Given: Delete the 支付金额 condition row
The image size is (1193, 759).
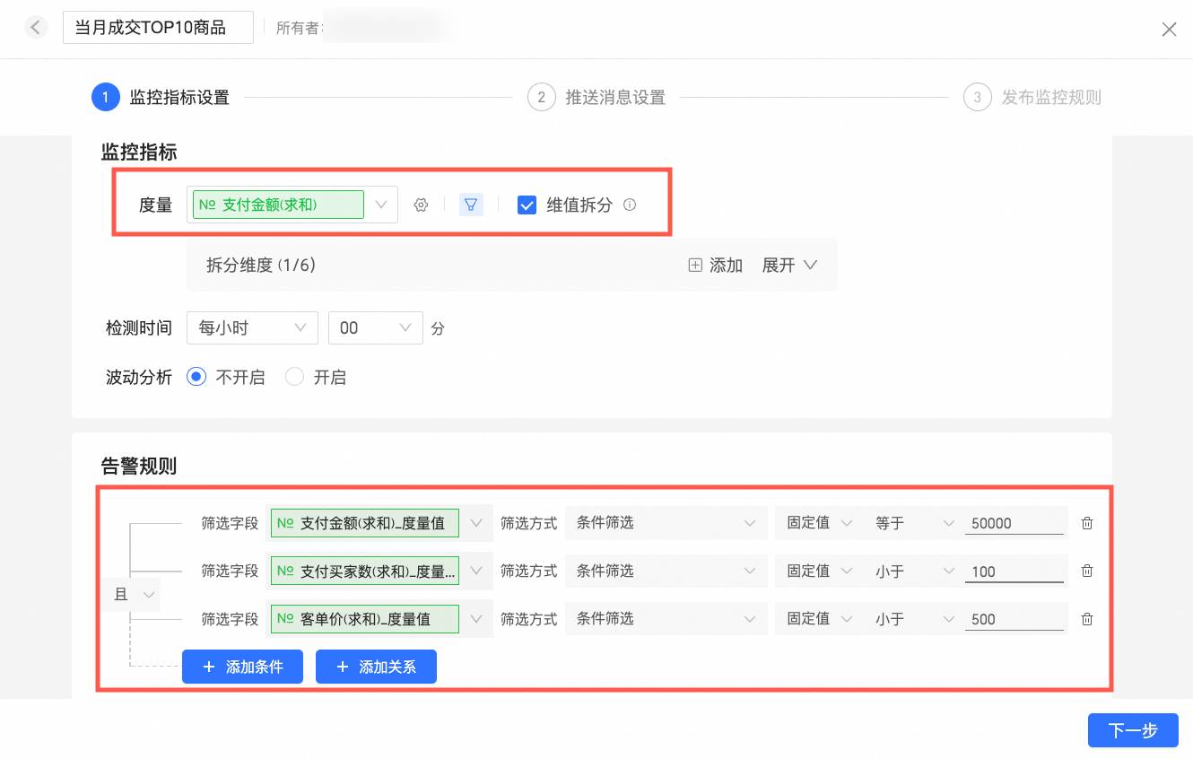Looking at the screenshot, I should pyautogui.click(x=1087, y=523).
